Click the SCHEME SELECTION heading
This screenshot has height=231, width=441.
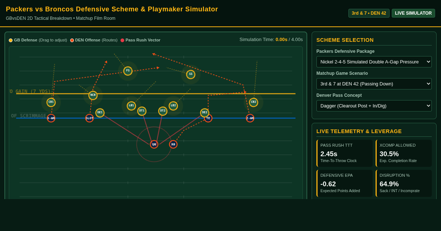345,40
